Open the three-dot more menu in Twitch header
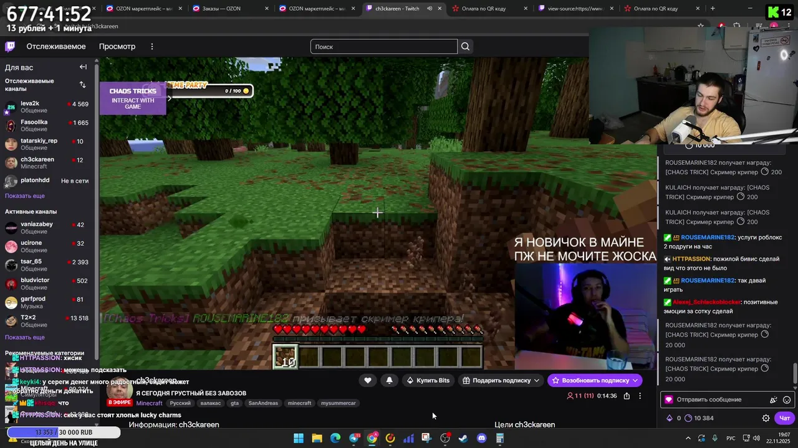This screenshot has height=448, width=798. click(x=151, y=47)
